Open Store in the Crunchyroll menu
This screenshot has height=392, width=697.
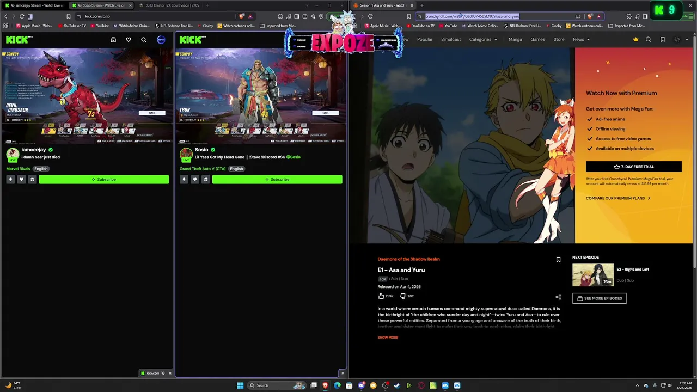pos(559,39)
